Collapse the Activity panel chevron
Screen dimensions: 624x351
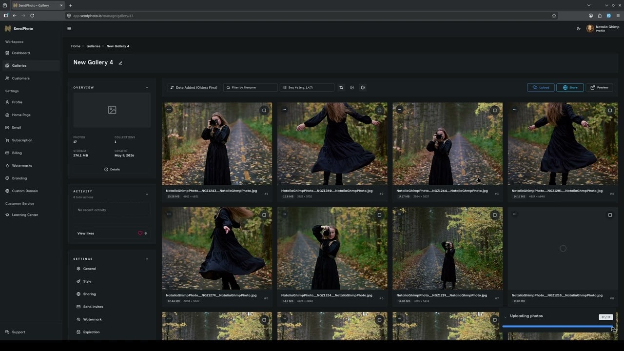147,194
